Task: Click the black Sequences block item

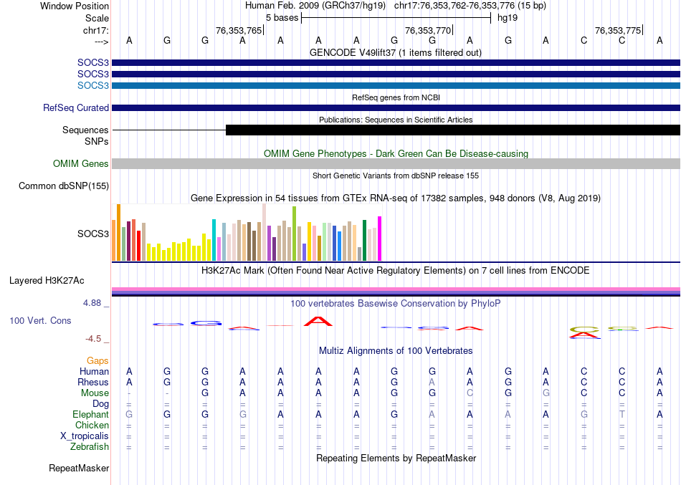Action: click(x=453, y=130)
